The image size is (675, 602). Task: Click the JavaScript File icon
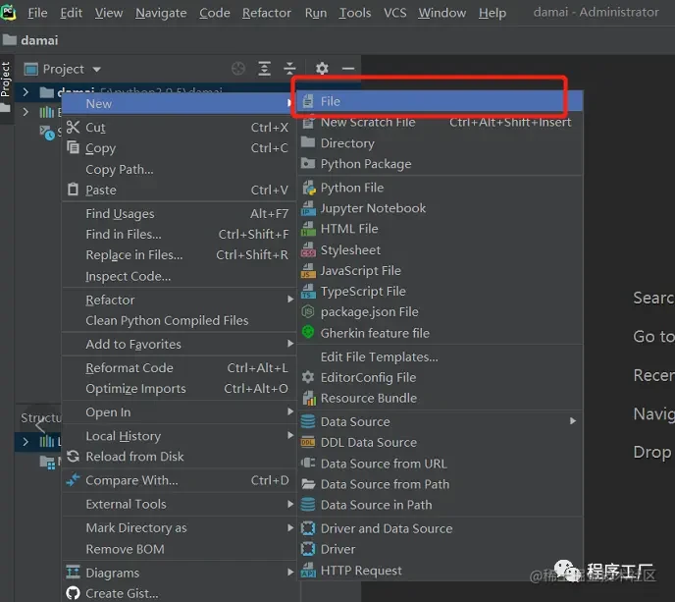click(308, 271)
